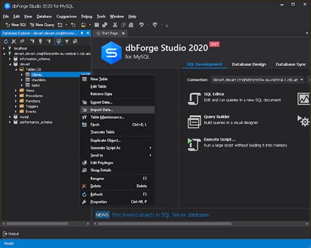This screenshot has height=248, width=311.
Task: Collapse the Tables (3) folder node
Action: click(16, 69)
